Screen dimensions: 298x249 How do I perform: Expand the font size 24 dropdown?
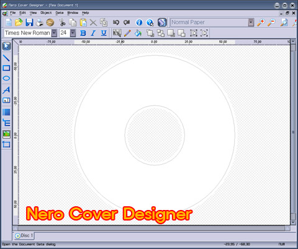point(73,33)
